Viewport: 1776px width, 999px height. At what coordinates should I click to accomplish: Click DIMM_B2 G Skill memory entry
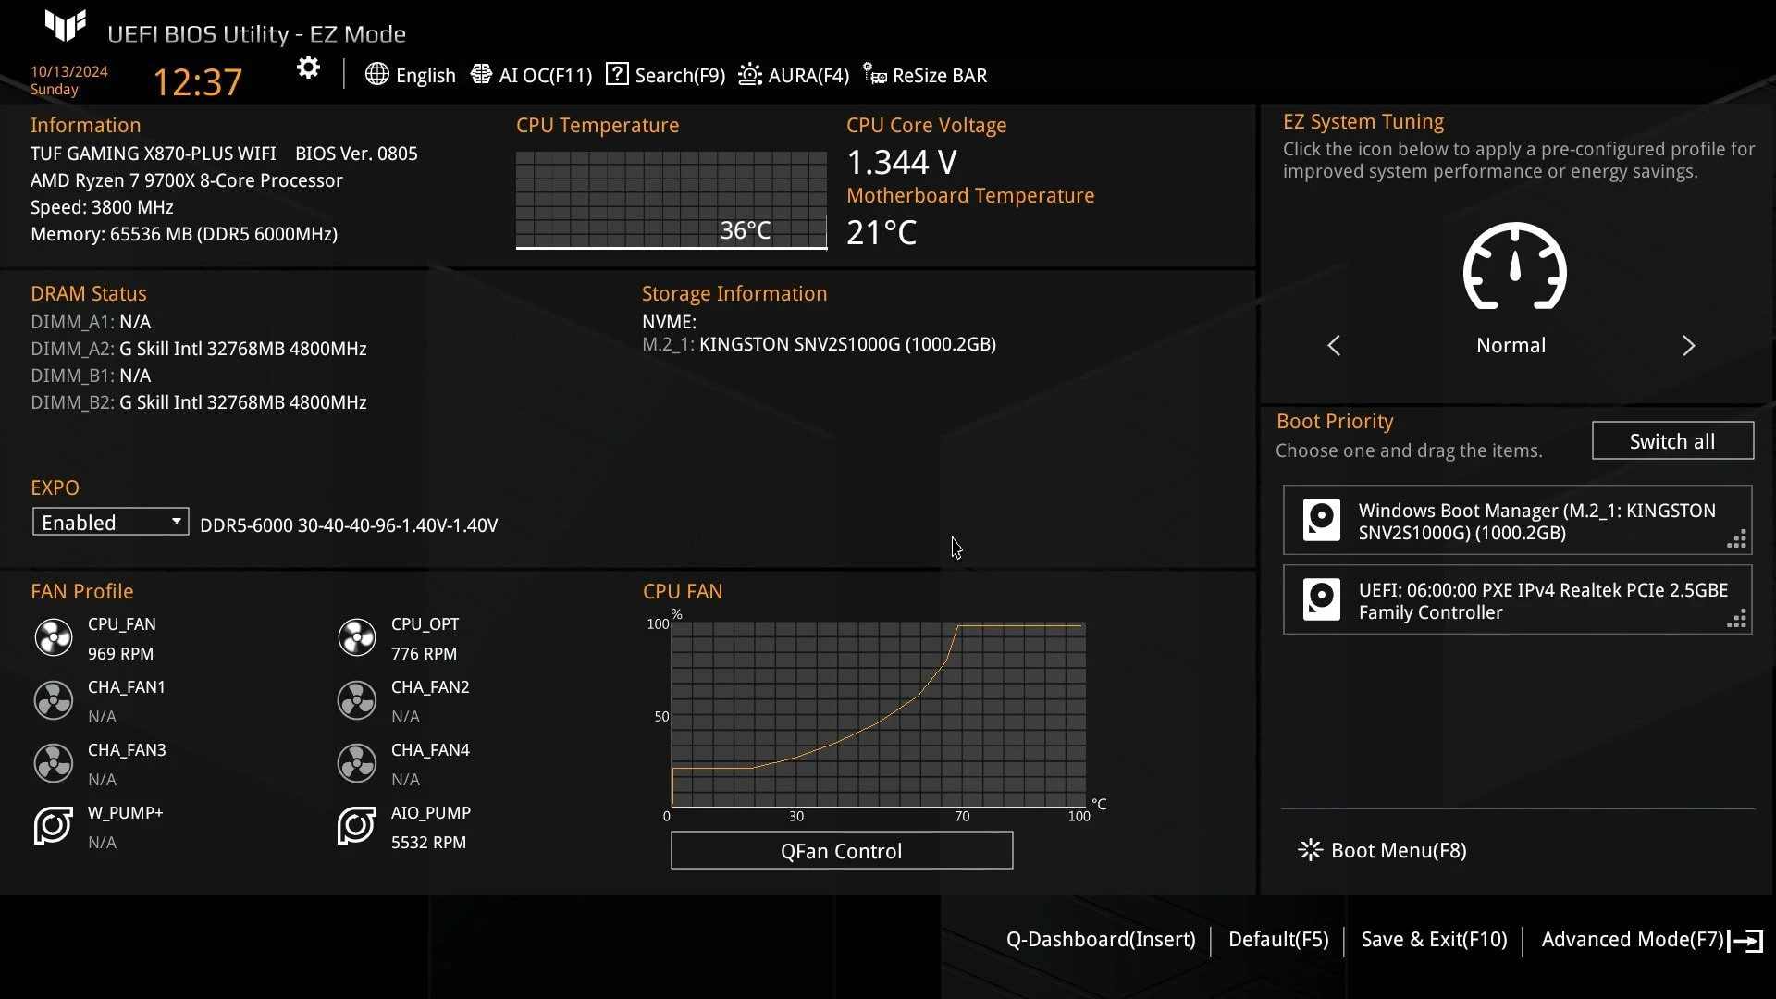pyautogui.click(x=199, y=402)
